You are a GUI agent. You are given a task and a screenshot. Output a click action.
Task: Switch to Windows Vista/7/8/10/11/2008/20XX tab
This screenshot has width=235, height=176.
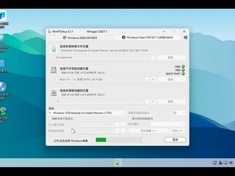[147, 38]
